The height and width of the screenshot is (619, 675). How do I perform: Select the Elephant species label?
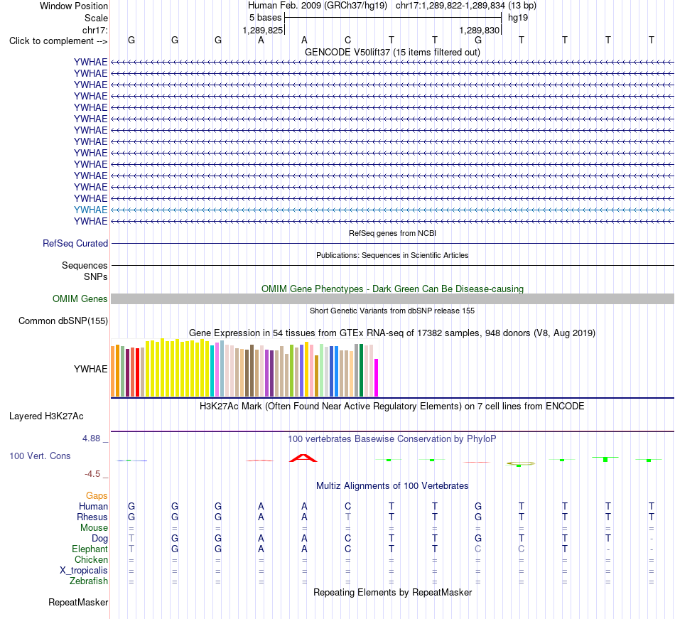pyautogui.click(x=90, y=549)
